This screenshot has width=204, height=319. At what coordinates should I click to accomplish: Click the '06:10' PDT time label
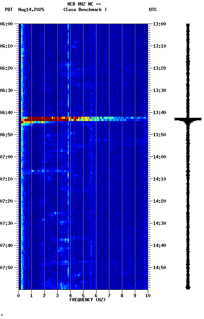coord(6,46)
